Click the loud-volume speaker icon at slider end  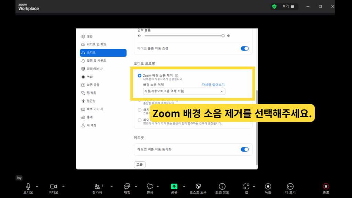229,36
